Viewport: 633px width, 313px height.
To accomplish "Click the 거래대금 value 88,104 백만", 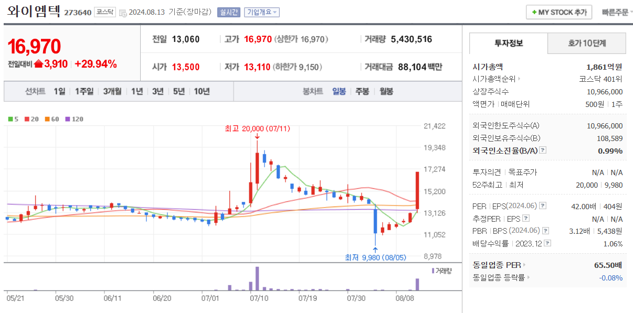I will (420, 67).
